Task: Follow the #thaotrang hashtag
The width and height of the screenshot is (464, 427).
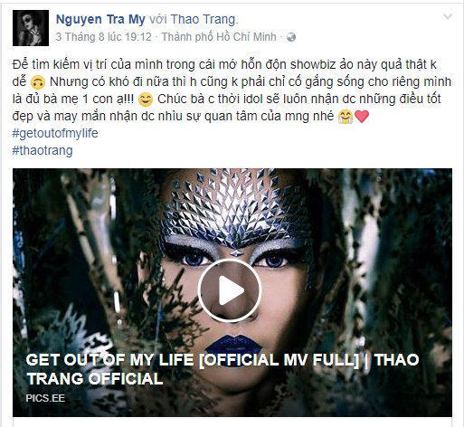Action: pyautogui.click(x=43, y=150)
